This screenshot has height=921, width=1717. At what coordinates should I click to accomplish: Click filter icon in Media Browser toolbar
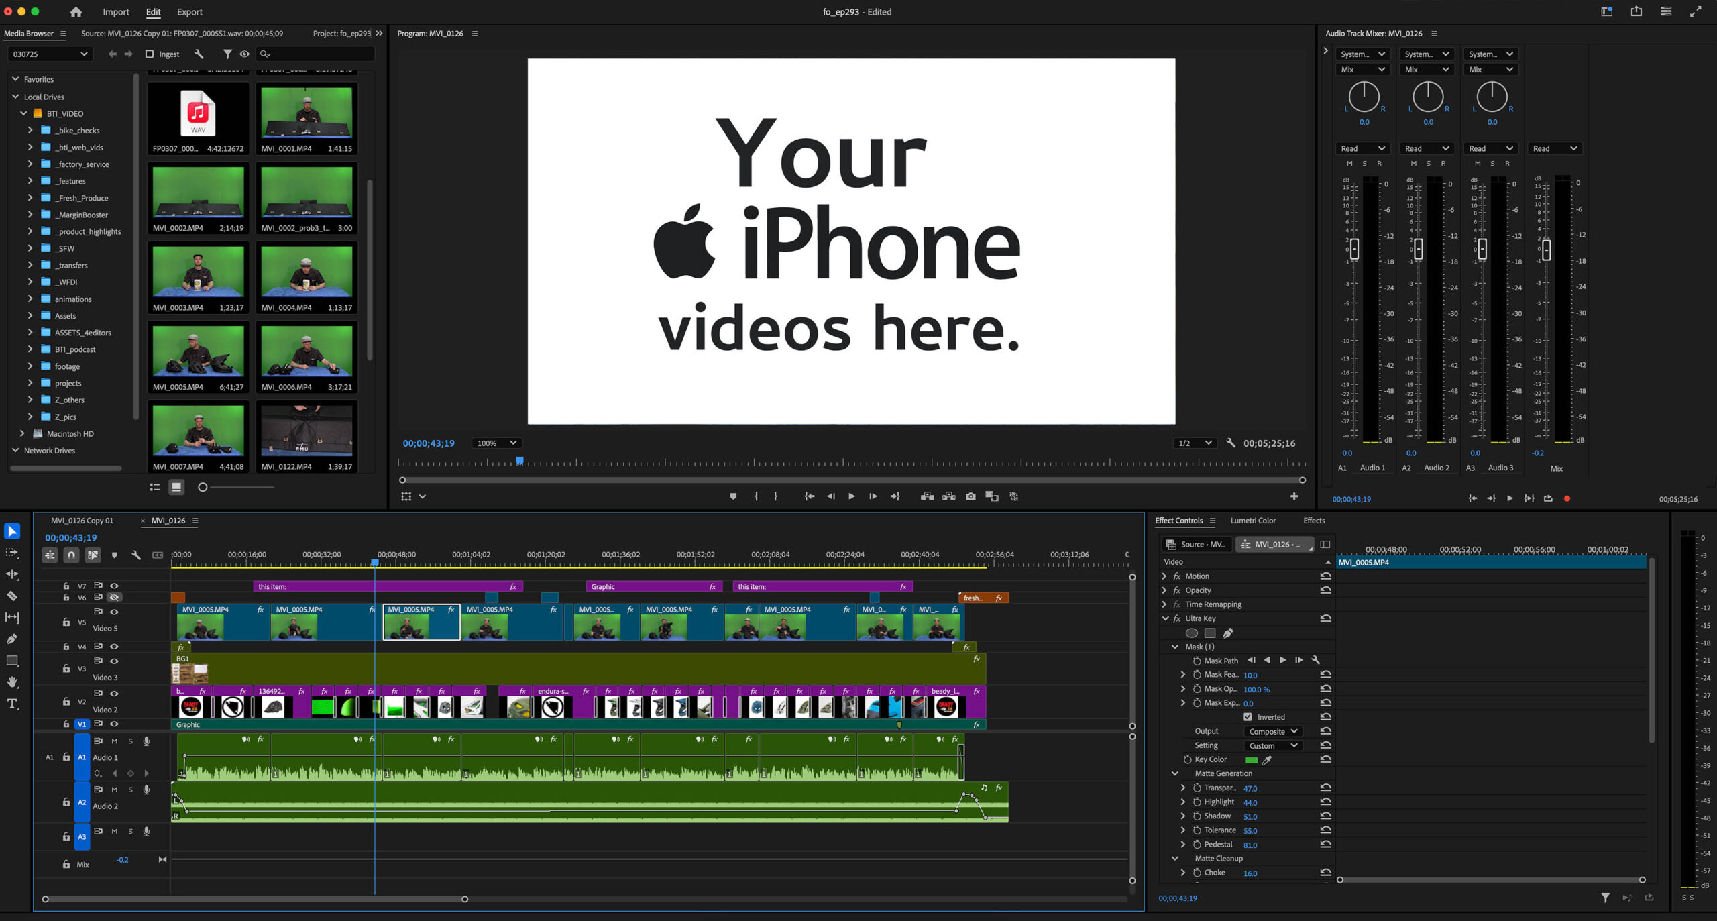(227, 54)
